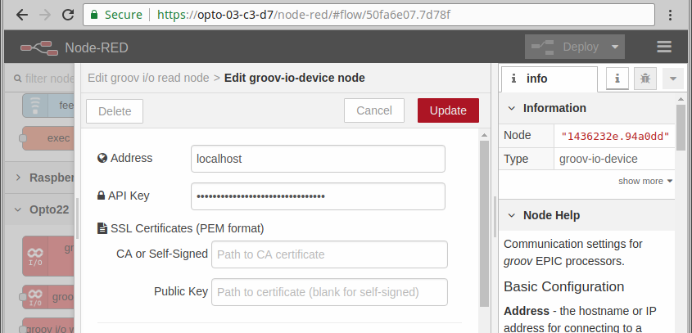Click the green Secure padlock icon
692x333 pixels.
pyautogui.click(x=93, y=15)
